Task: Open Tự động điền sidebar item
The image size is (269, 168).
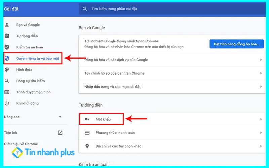Action: (27, 36)
